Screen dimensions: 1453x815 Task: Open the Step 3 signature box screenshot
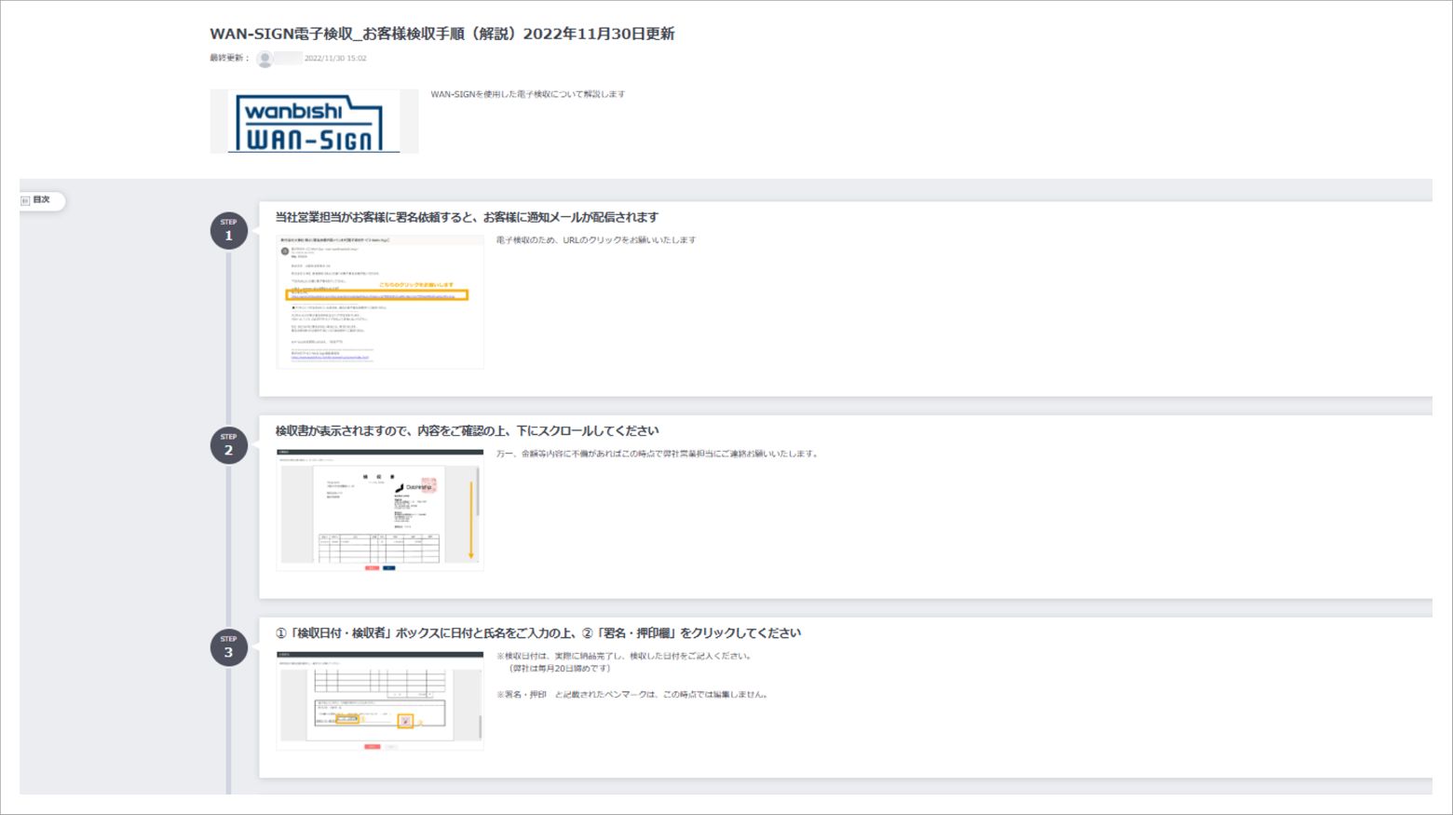pos(380,700)
